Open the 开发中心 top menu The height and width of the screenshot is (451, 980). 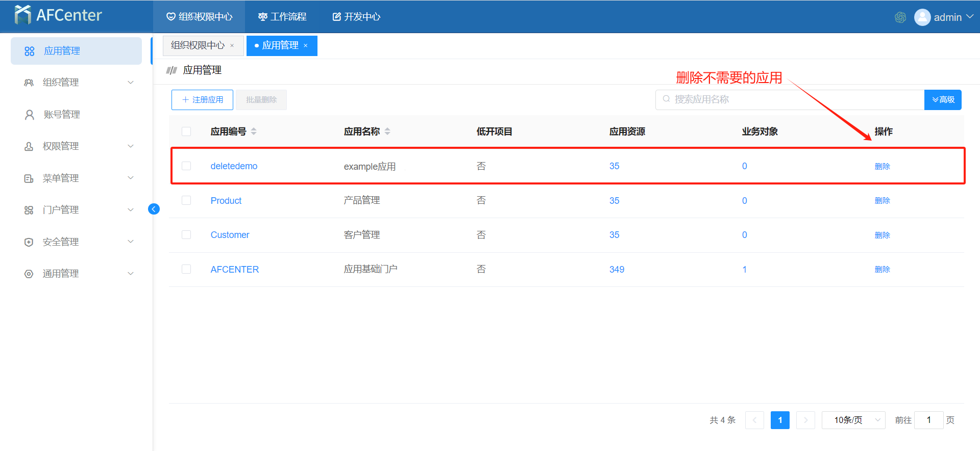click(356, 17)
